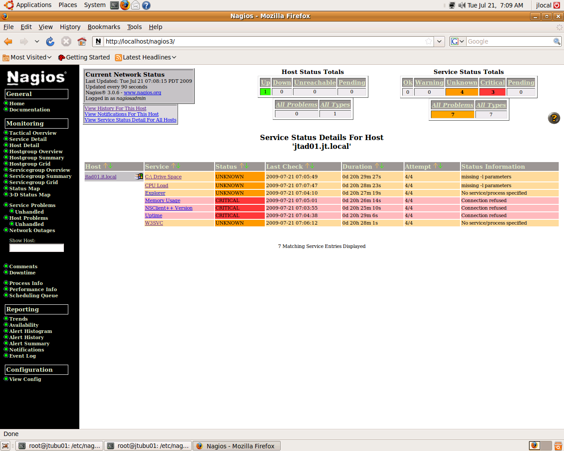Sort Duration column ascending arrow
The image size is (564, 451).
tap(377, 166)
